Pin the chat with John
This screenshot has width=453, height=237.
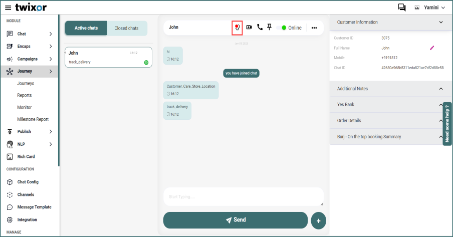(269, 27)
